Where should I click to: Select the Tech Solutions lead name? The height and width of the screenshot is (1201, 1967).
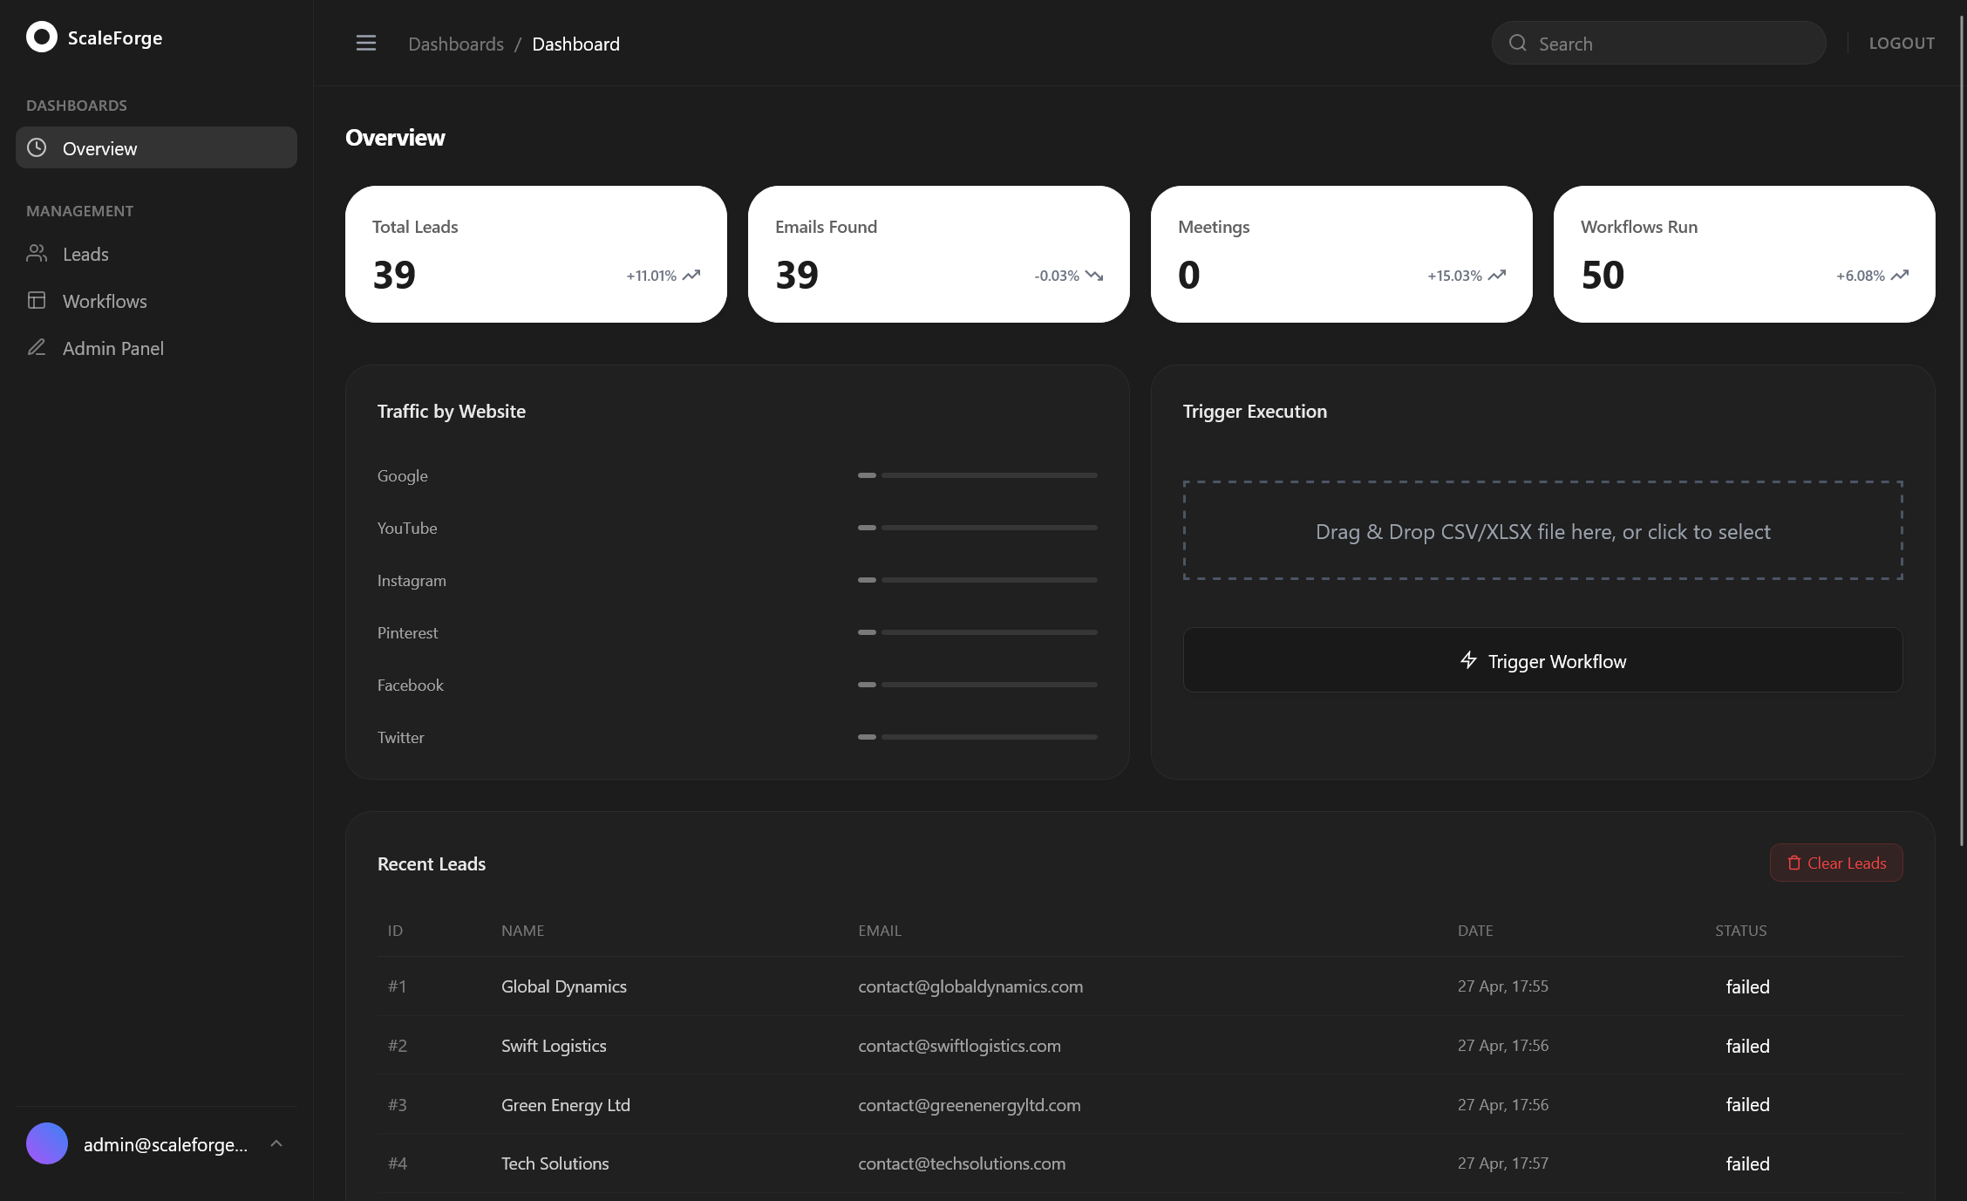pyautogui.click(x=555, y=1163)
